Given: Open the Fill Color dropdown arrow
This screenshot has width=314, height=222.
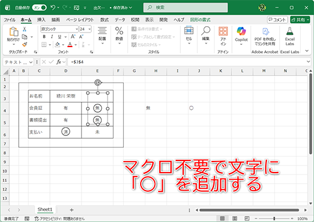Looking at the screenshot, I should click(x=63, y=45).
